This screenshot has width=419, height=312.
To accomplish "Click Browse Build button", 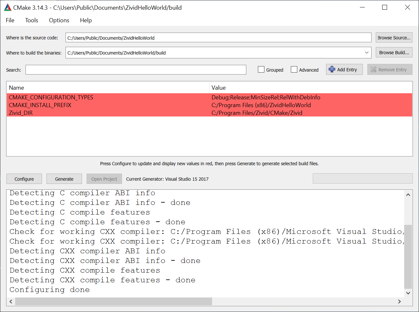I will click(x=394, y=53).
